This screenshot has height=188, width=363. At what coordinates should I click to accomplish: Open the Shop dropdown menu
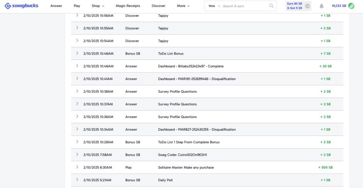[x=98, y=6]
